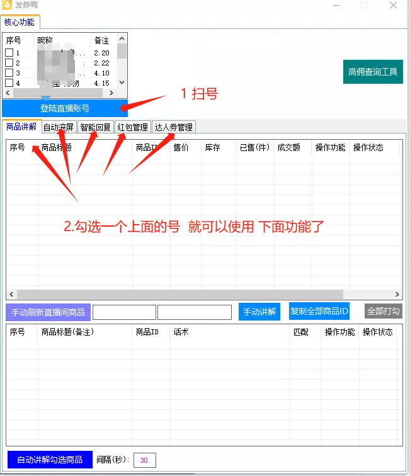The height and width of the screenshot is (476, 410).
Task: Open the 高佣查询工具 button
Action: 373,72
